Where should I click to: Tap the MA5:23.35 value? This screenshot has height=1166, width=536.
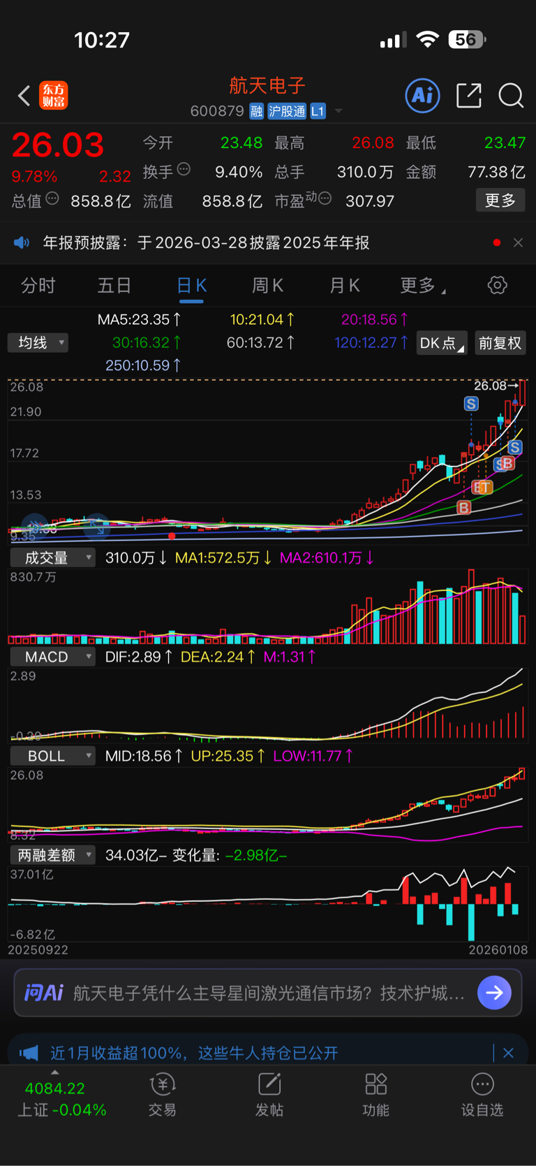pos(139,319)
